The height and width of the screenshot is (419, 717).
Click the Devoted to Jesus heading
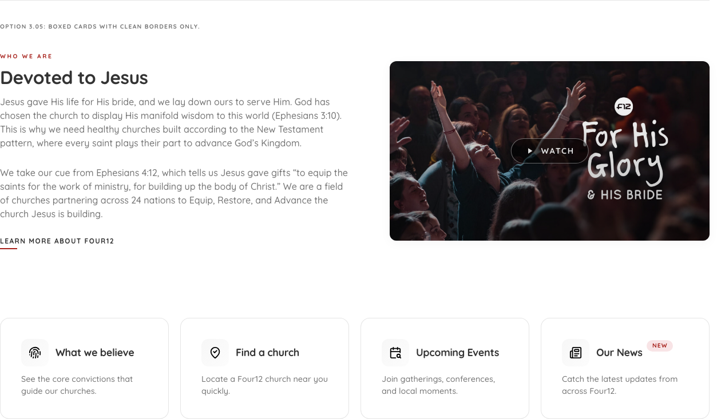pos(74,78)
